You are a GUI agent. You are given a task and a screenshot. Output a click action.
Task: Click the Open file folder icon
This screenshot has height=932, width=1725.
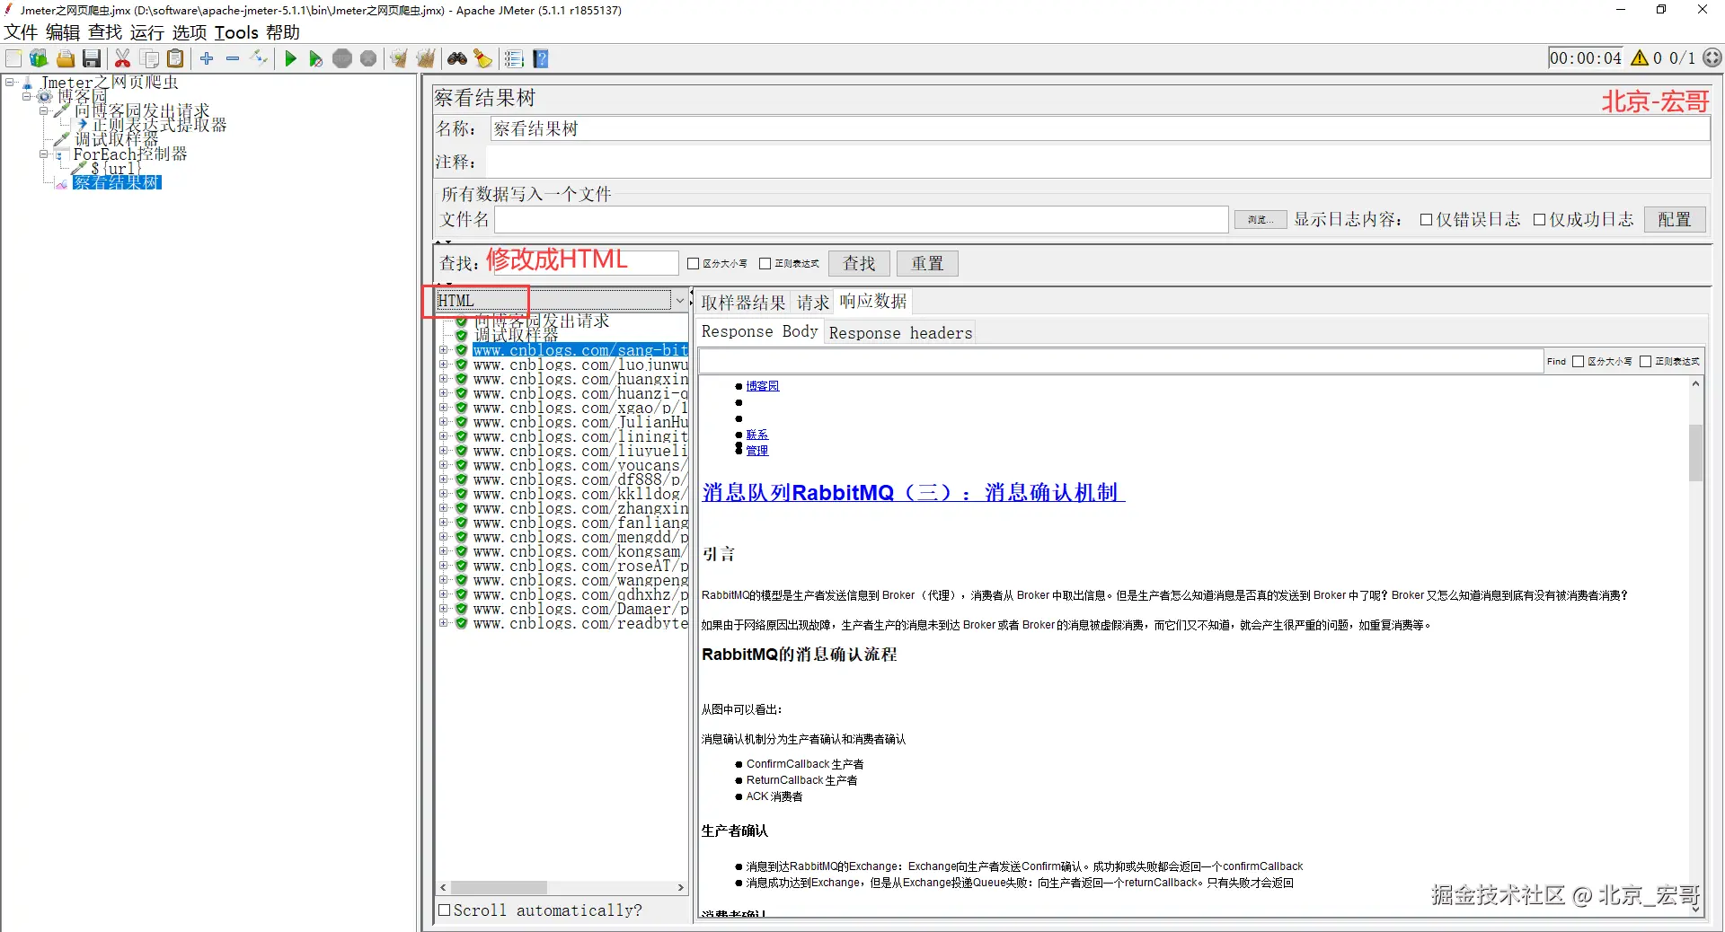tap(66, 58)
